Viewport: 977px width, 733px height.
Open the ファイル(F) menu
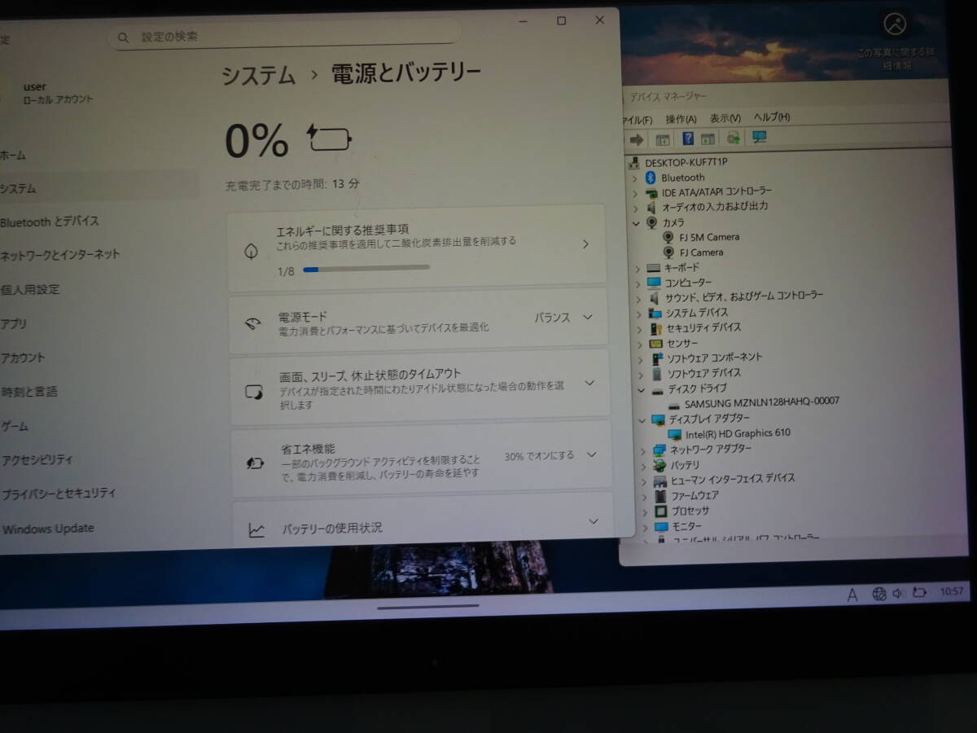tap(637, 121)
